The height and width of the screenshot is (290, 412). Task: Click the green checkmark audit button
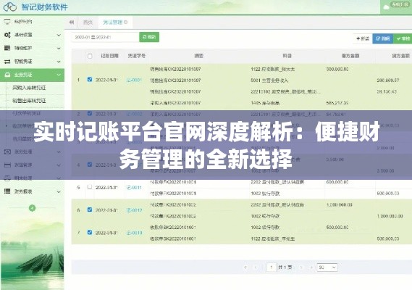(403, 38)
